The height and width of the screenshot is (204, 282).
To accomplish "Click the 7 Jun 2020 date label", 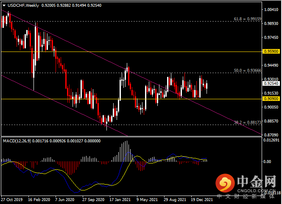I will [x=64, y=199].
